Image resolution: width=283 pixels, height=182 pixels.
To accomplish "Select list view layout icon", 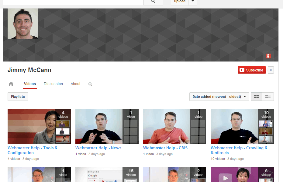I will coord(268,97).
